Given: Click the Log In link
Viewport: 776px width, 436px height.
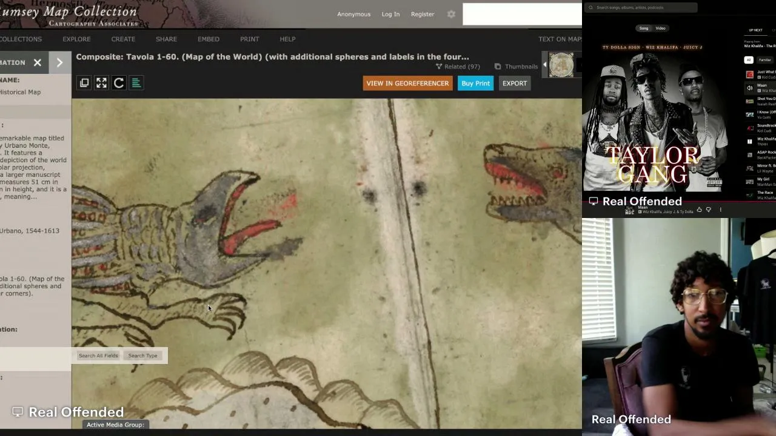Looking at the screenshot, I should click(x=390, y=14).
